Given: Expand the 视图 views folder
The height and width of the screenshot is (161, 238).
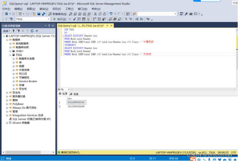Looking at the screenshot, I should tap(14, 66).
